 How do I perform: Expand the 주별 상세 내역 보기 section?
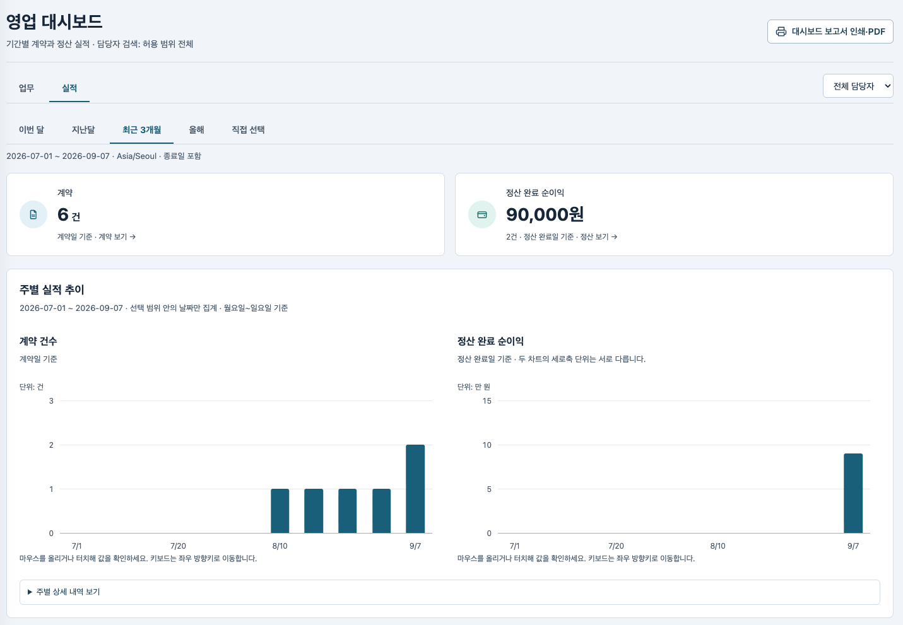pos(450,592)
